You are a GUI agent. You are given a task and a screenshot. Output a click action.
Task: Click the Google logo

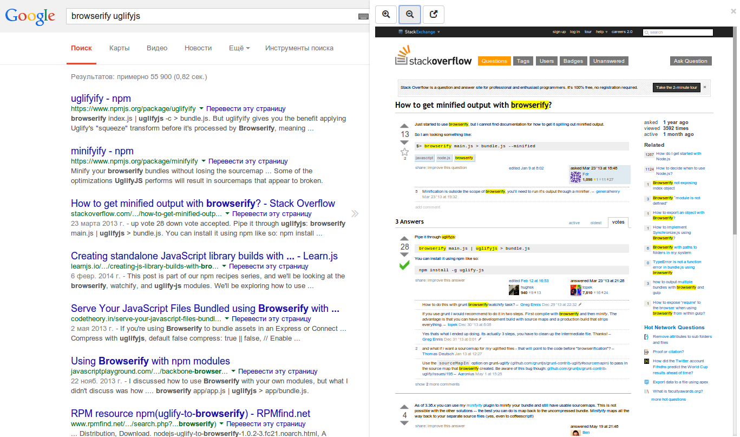pyautogui.click(x=30, y=16)
